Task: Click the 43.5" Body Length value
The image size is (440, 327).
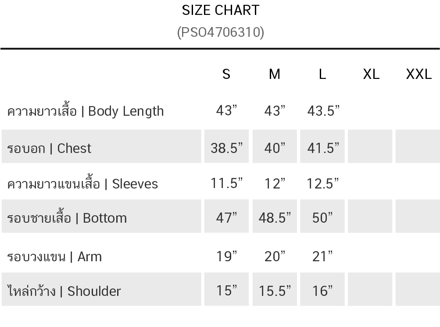Action: [x=323, y=111]
